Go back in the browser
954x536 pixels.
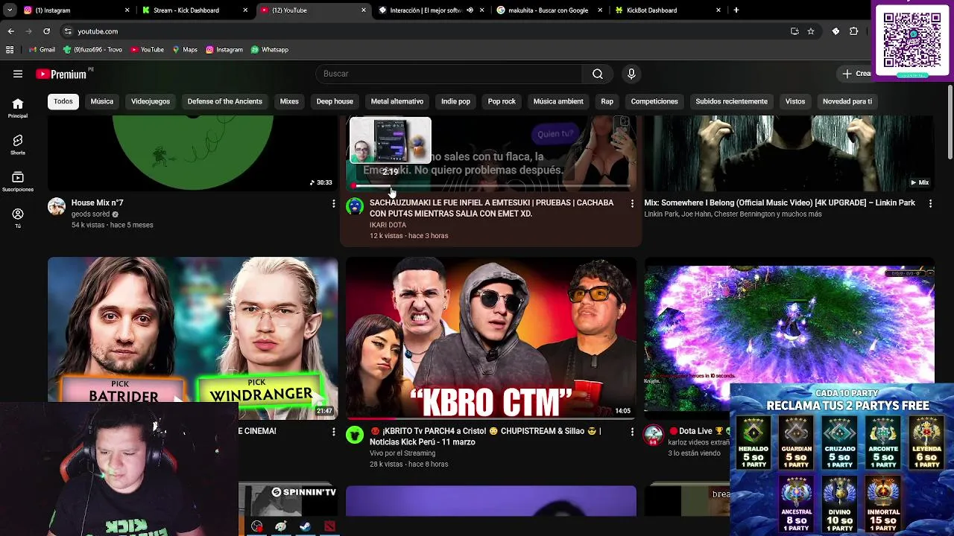click(x=10, y=31)
